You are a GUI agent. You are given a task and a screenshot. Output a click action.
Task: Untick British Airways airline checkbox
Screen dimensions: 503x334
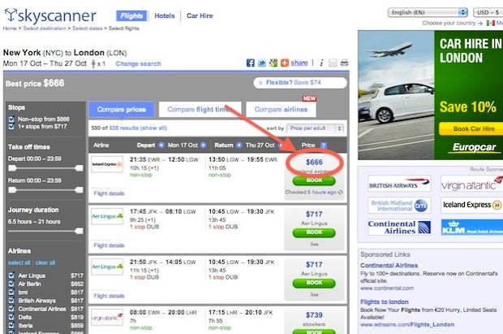pyautogui.click(x=11, y=301)
